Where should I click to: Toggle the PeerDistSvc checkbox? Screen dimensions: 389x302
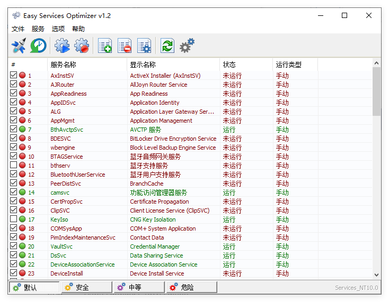pos(14,183)
